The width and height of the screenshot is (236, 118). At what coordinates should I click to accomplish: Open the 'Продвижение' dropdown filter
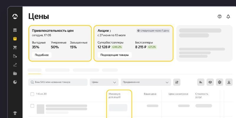pos(146,82)
